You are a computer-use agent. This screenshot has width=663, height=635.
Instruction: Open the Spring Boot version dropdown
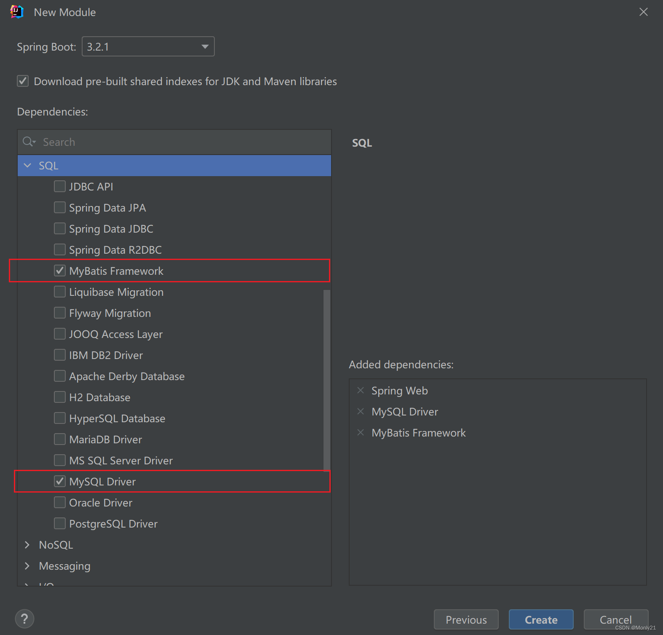click(x=148, y=46)
